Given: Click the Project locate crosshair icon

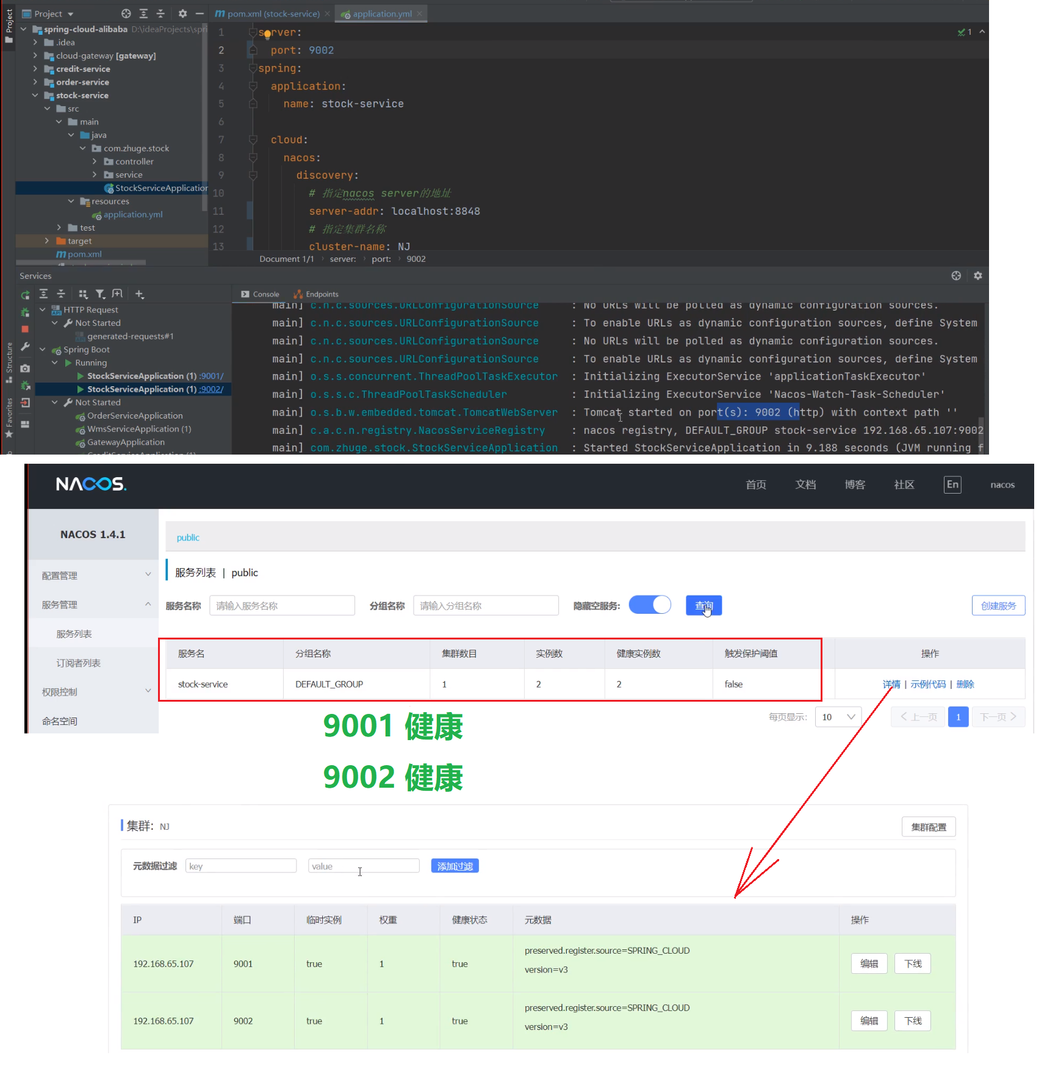Looking at the screenshot, I should click(x=126, y=13).
